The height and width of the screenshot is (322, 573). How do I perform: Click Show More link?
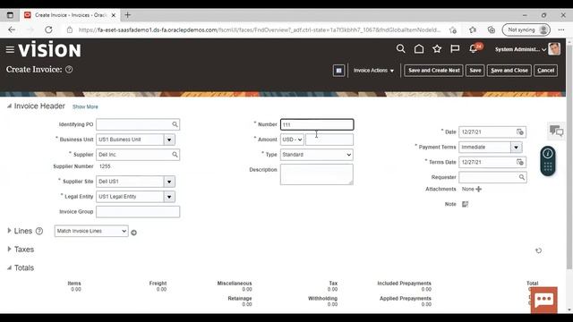coord(85,107)
